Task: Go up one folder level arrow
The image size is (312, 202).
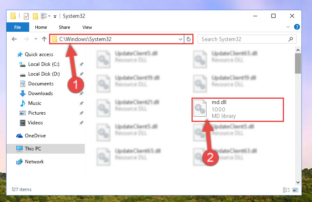Action: click(44, 39)
